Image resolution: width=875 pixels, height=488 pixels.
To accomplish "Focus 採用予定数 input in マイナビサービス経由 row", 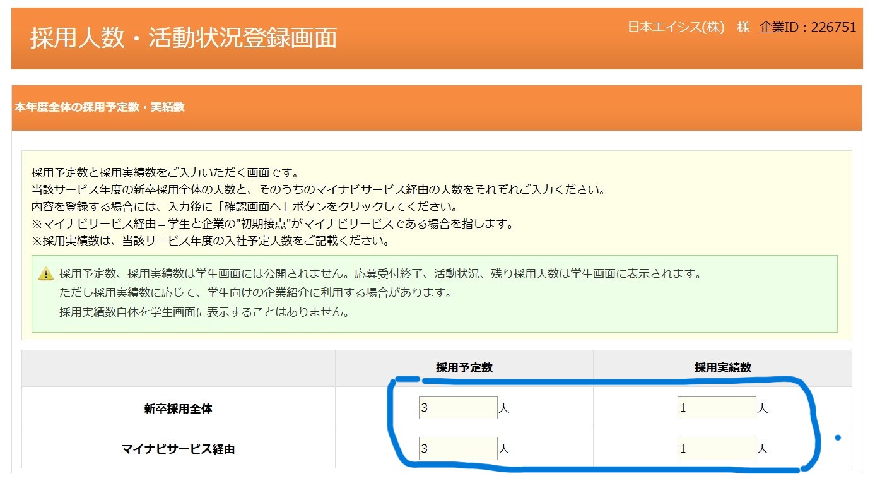I will tap(458, 449).
